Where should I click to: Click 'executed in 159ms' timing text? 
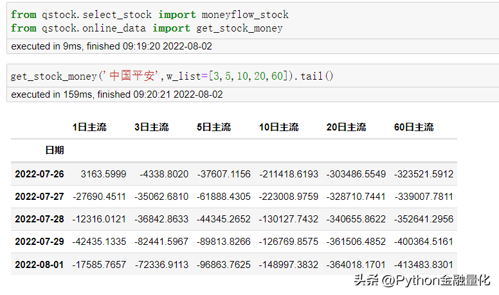coord(117,94)
